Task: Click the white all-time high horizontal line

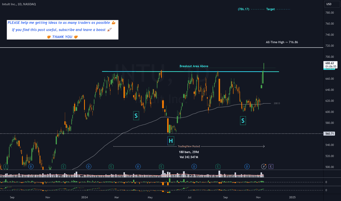Action: pyautogui.click(x=162, y=48)
